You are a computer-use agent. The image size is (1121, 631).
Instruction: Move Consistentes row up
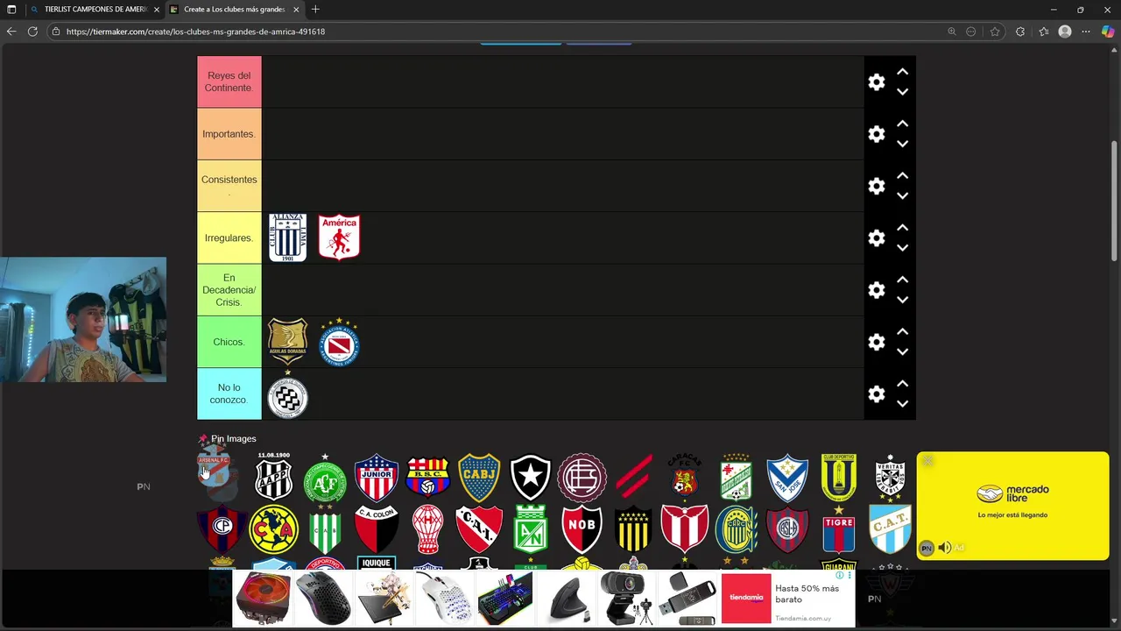(902, 175)
